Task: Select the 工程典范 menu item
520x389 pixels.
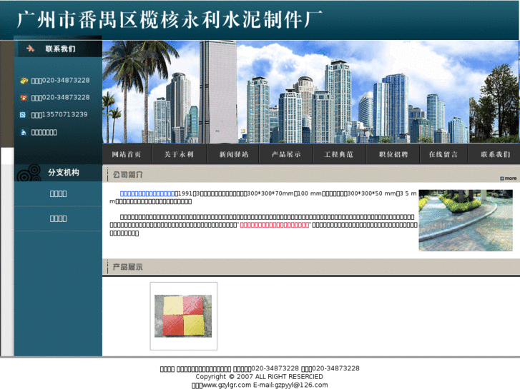Action: pyautogui.click(x=338, y=154)
